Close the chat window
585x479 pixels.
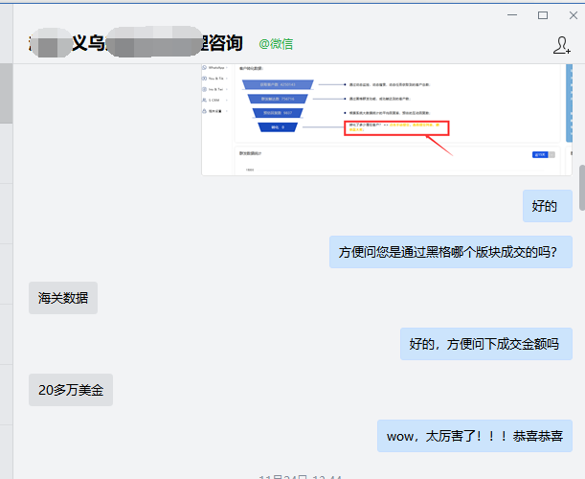pyautogui.click(x=569, y=14)
